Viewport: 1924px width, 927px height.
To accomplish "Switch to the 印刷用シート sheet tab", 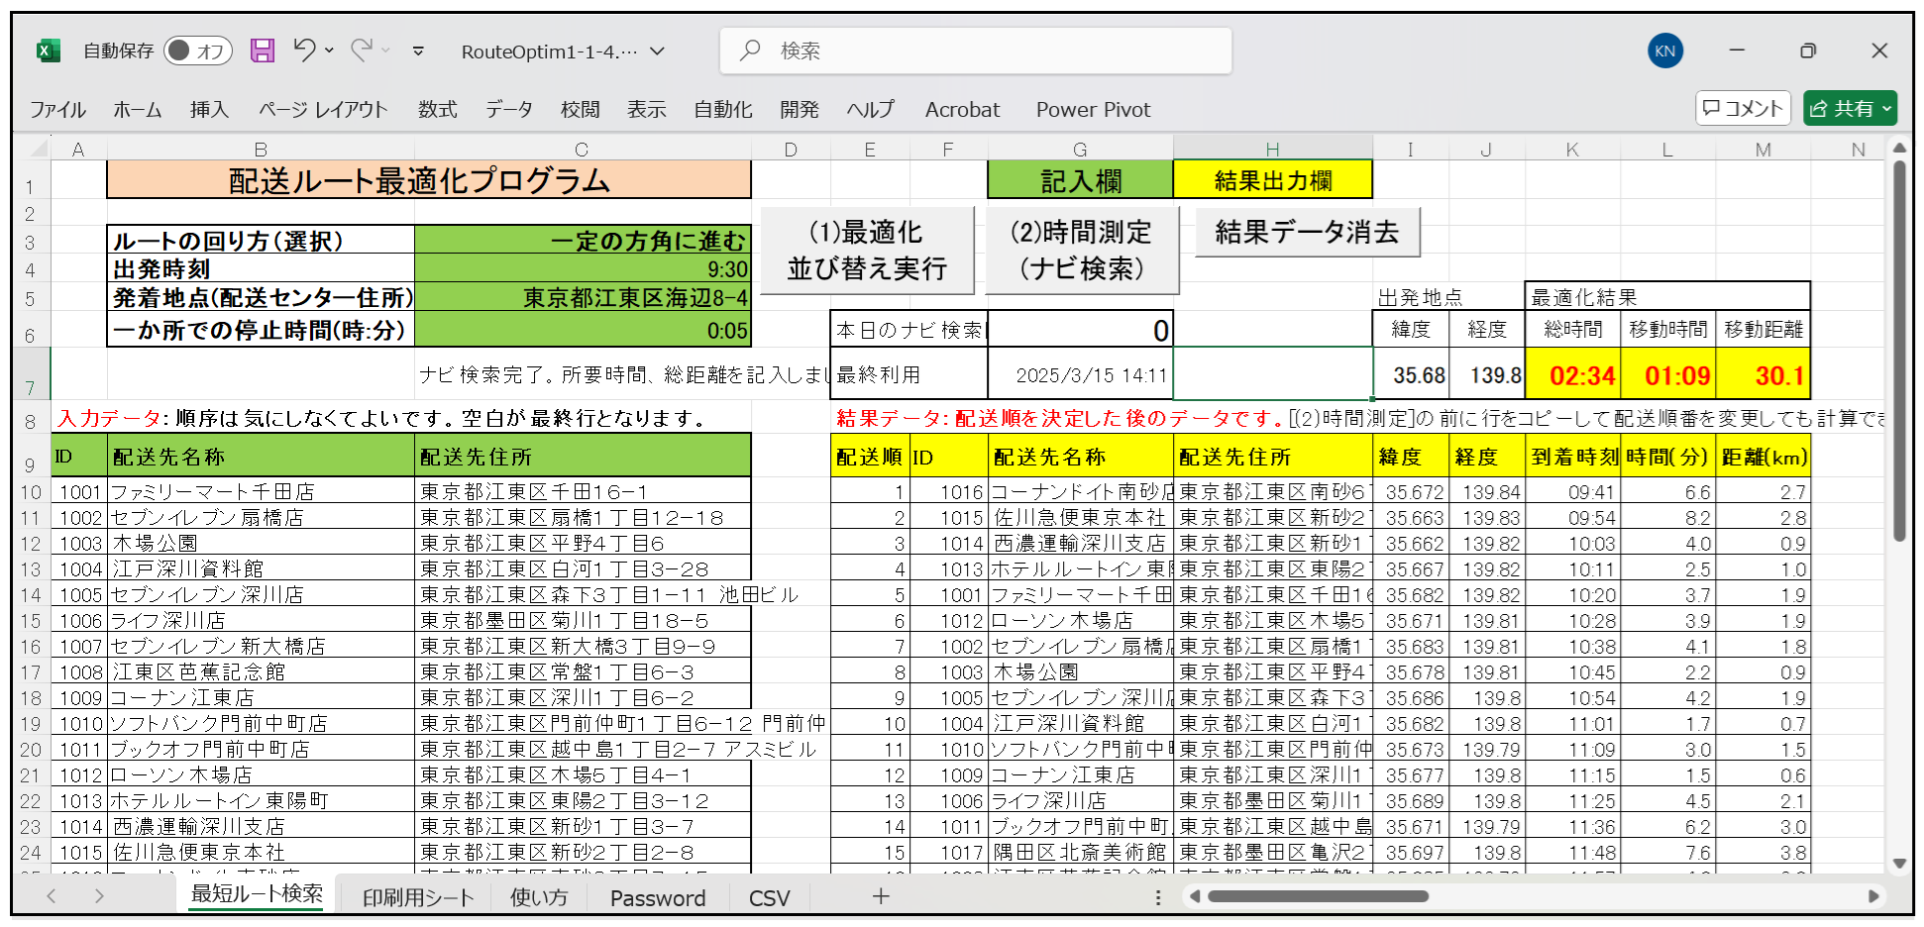I will (x=418, y=897).
